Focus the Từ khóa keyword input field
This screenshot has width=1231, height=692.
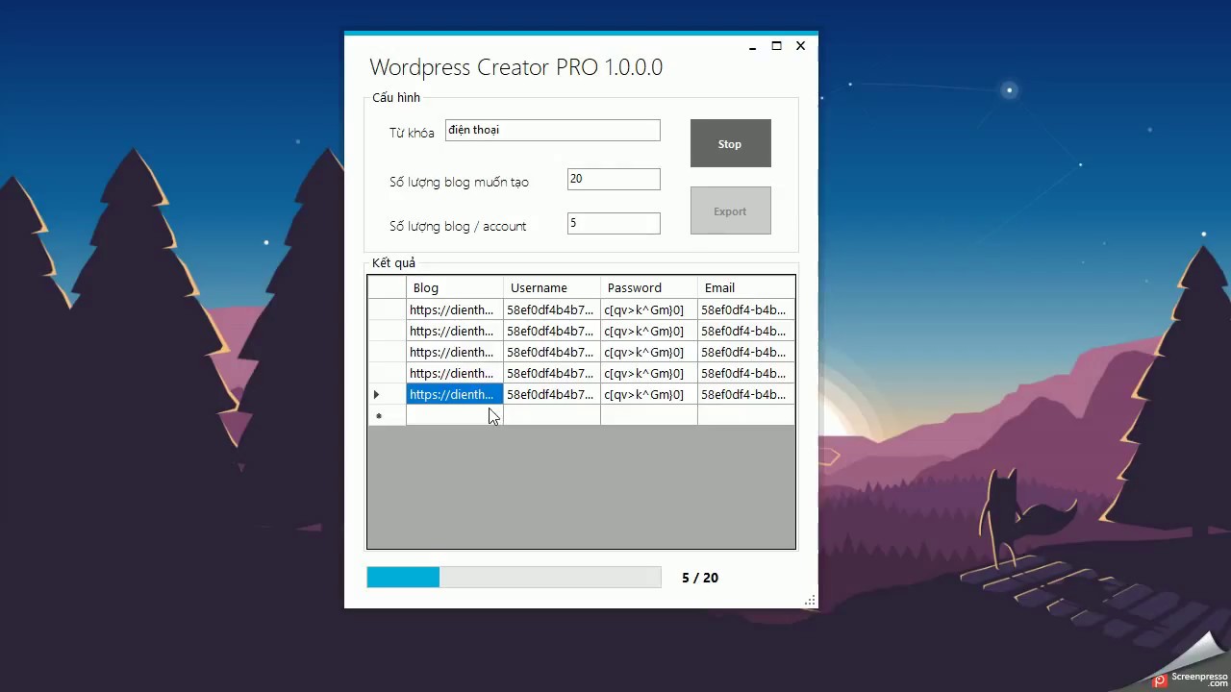(x=553, y=130)
